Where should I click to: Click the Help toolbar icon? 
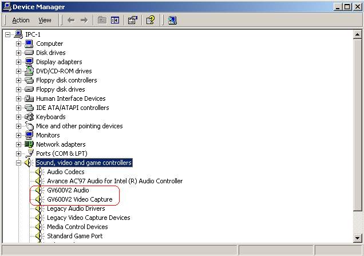click(x=151, y=21)
